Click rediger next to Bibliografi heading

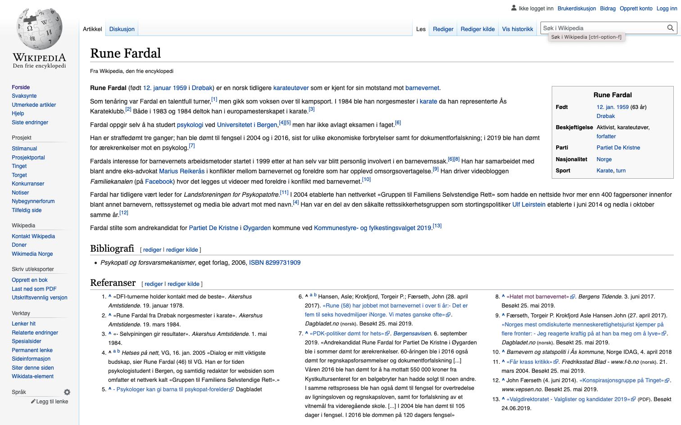152,250
